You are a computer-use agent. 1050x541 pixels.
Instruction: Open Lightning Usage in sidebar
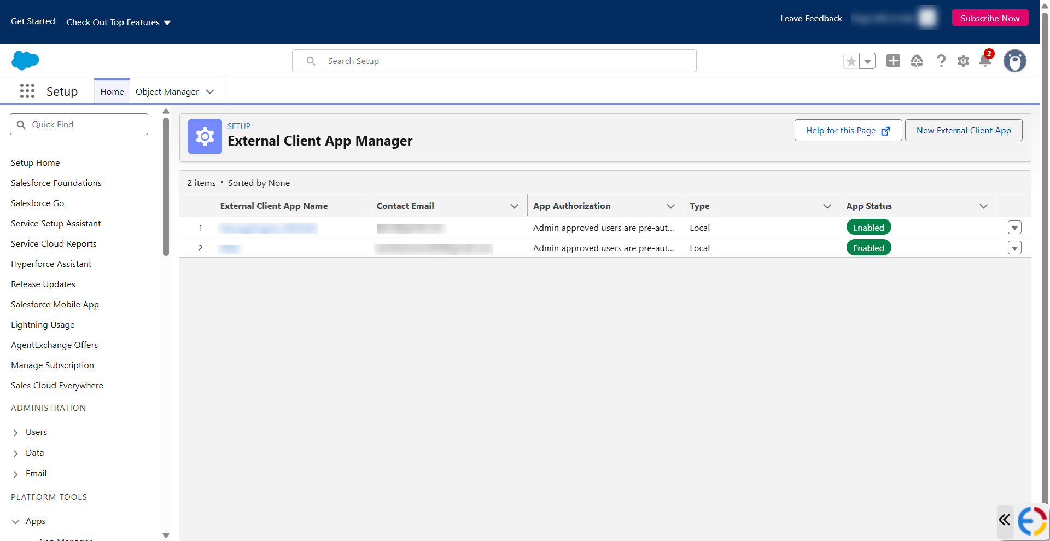[43, 324]
